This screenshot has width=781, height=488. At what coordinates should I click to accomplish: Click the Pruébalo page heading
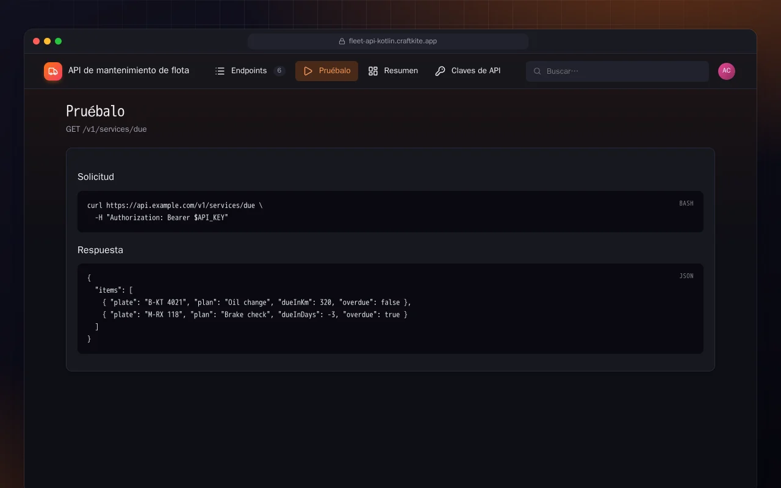pyautogui.click(x=95, y=112)
